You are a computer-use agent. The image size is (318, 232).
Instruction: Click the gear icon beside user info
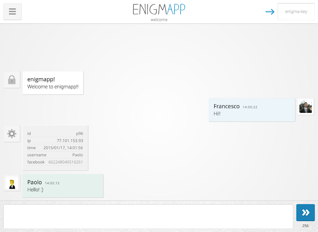tap(12, 134)
